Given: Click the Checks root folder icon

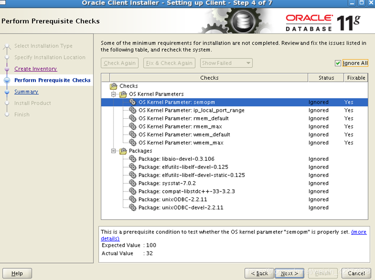Looking at the screenshot, I should (x=114, y=86).
